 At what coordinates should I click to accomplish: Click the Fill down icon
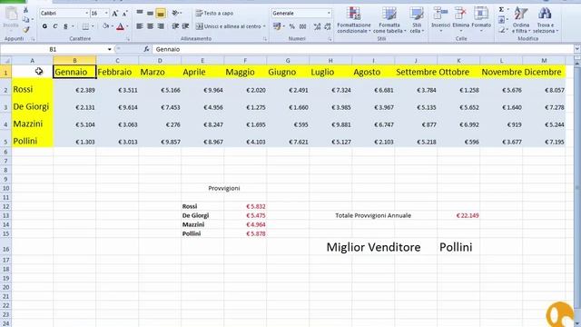pyautogui.click(x=501, y=20)
